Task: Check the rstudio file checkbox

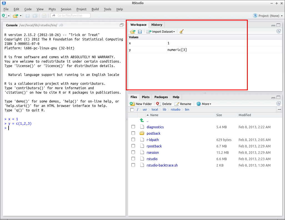Action: coord(133,158)
